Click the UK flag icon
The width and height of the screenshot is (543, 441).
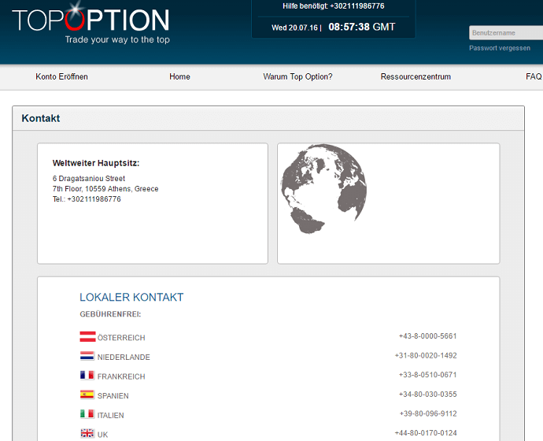87,433
